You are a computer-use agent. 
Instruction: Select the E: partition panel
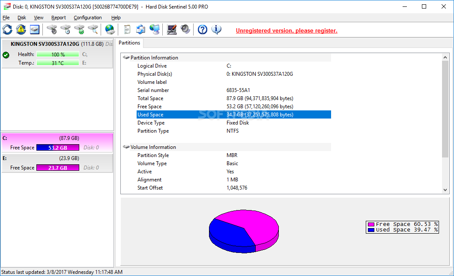57,163
